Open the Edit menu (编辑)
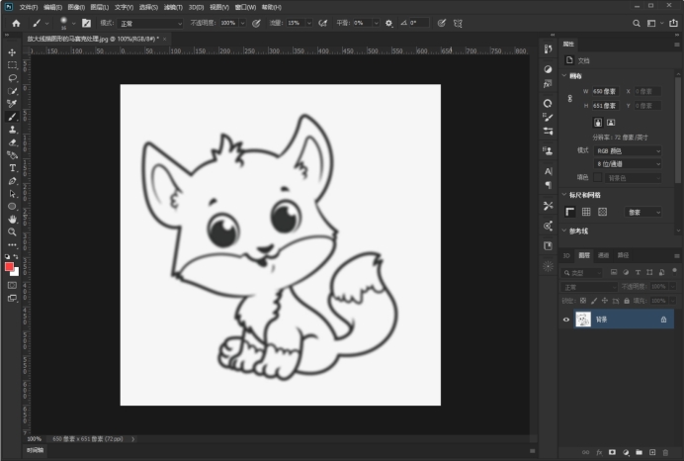Screen dimensions: 684x461 [52, 7]
